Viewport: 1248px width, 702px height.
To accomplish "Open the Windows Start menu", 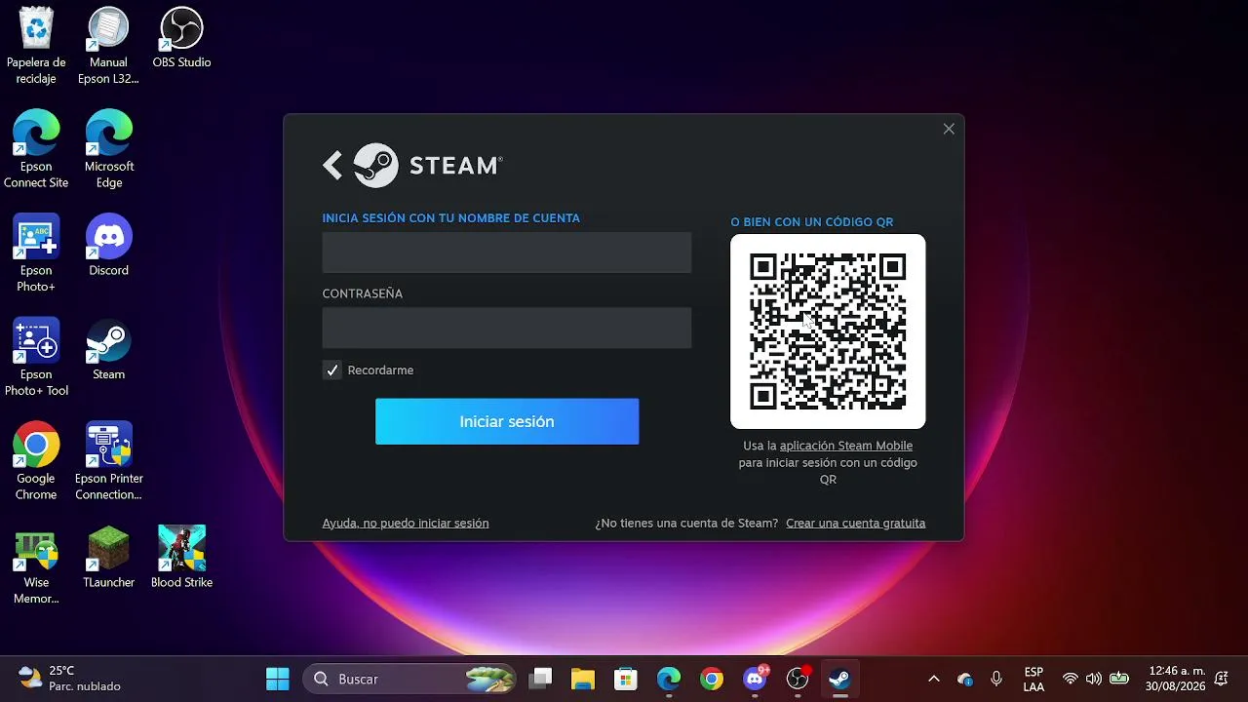I will pos(278,679).
